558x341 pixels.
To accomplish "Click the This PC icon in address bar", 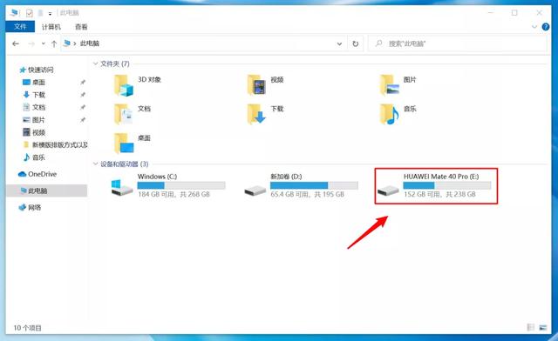I will pyautogui.click(x=66, y=43).
